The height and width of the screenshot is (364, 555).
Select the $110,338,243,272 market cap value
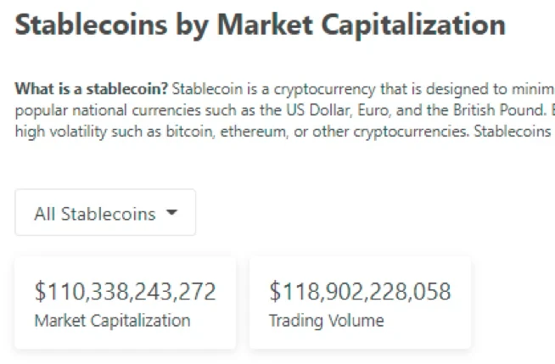point(126,292)
